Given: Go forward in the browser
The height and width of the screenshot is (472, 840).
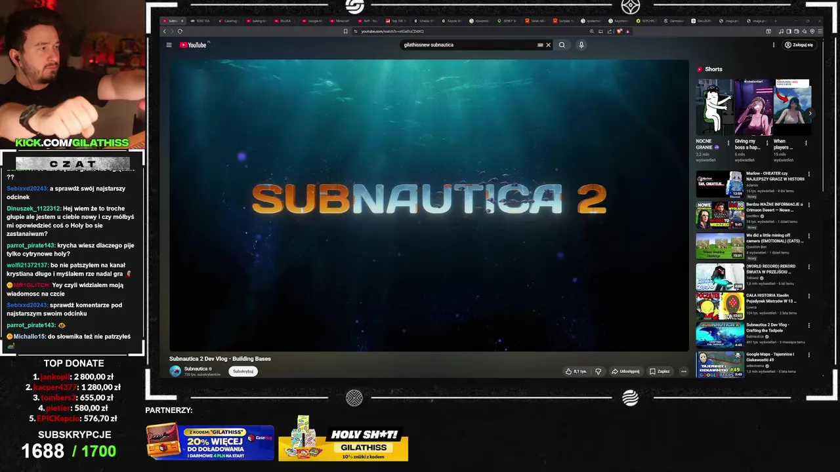Looking at the screenshot, I should (x=172, y=31).
